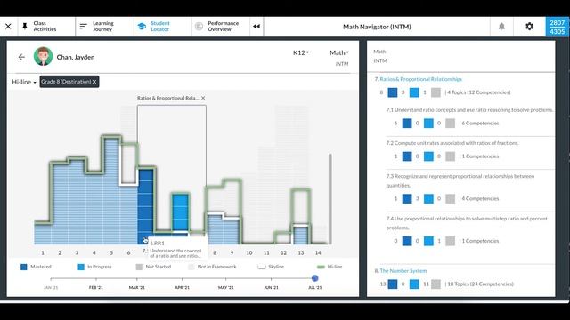Close the Ratios & Proportional Rela... label
The height and width of the screenshot is (320, 570).
[x=203, y=98]
